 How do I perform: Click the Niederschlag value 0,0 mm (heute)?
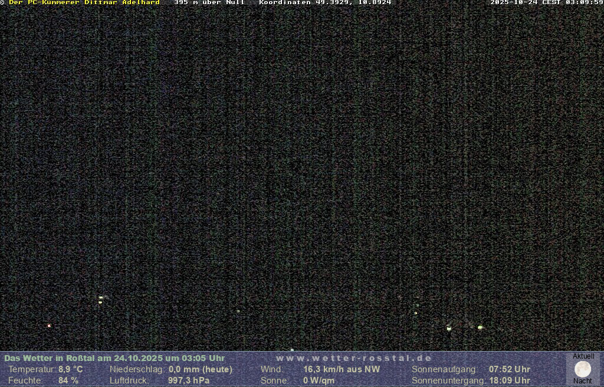click(201, 369)
